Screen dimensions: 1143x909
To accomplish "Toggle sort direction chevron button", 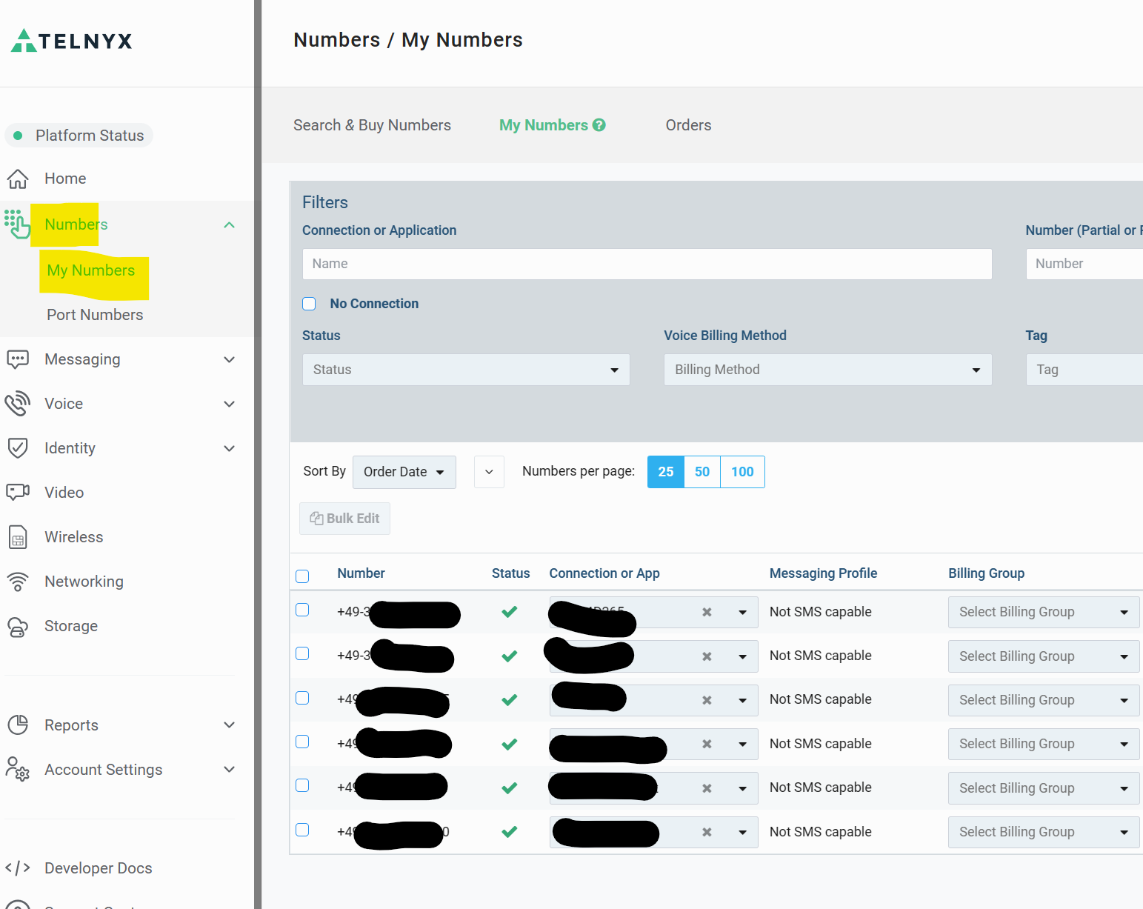I will pyautogui.click(x=489, y=472).
